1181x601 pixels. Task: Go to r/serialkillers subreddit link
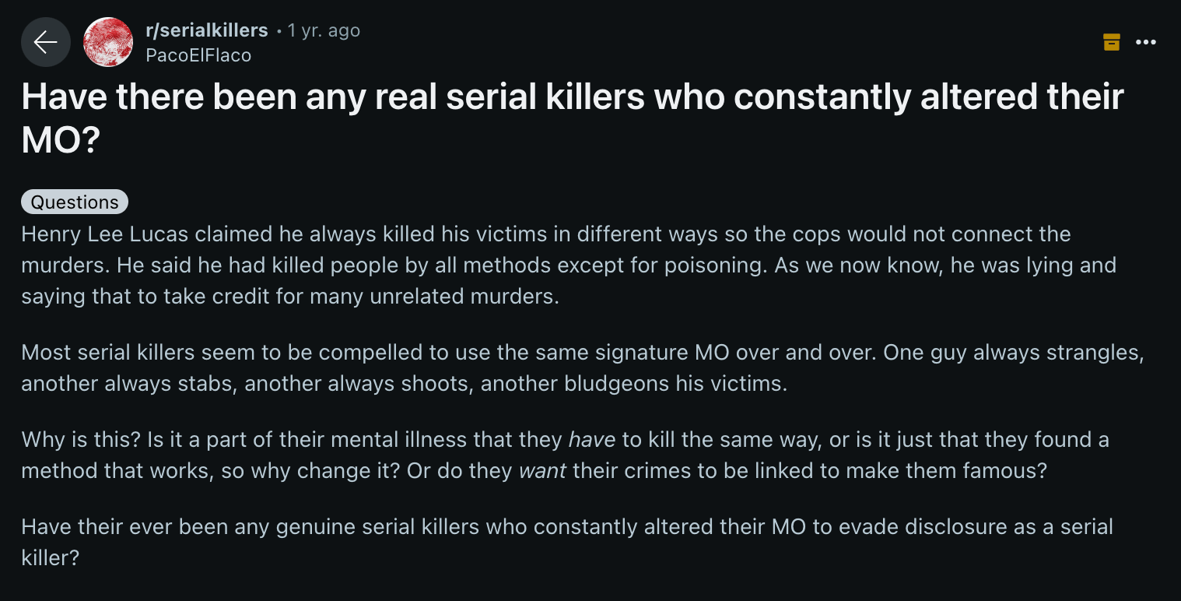click(207, 30)
